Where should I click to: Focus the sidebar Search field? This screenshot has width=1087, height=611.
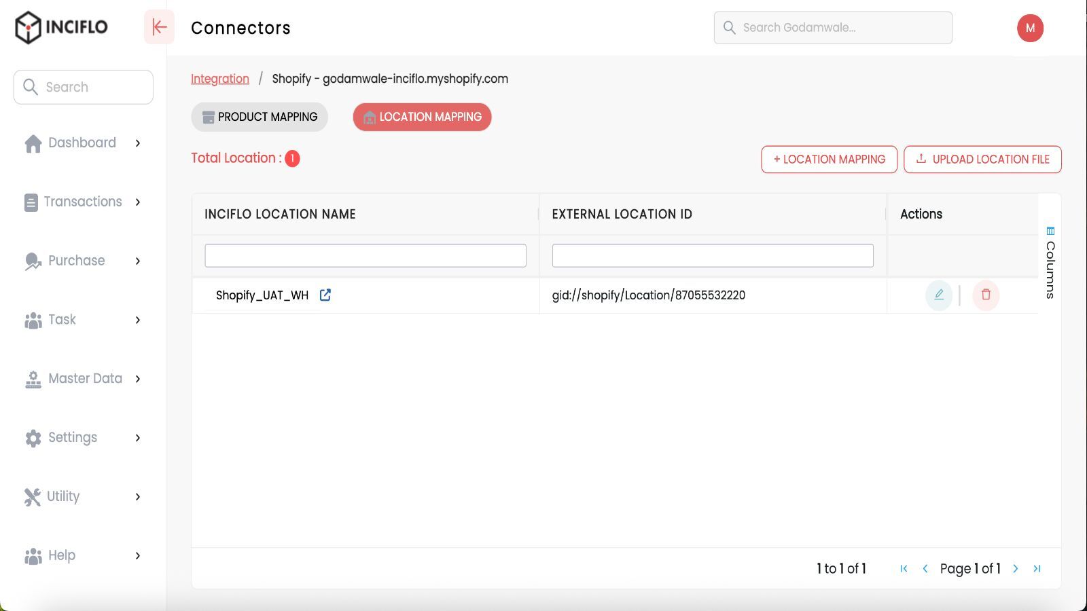point(84,87)
